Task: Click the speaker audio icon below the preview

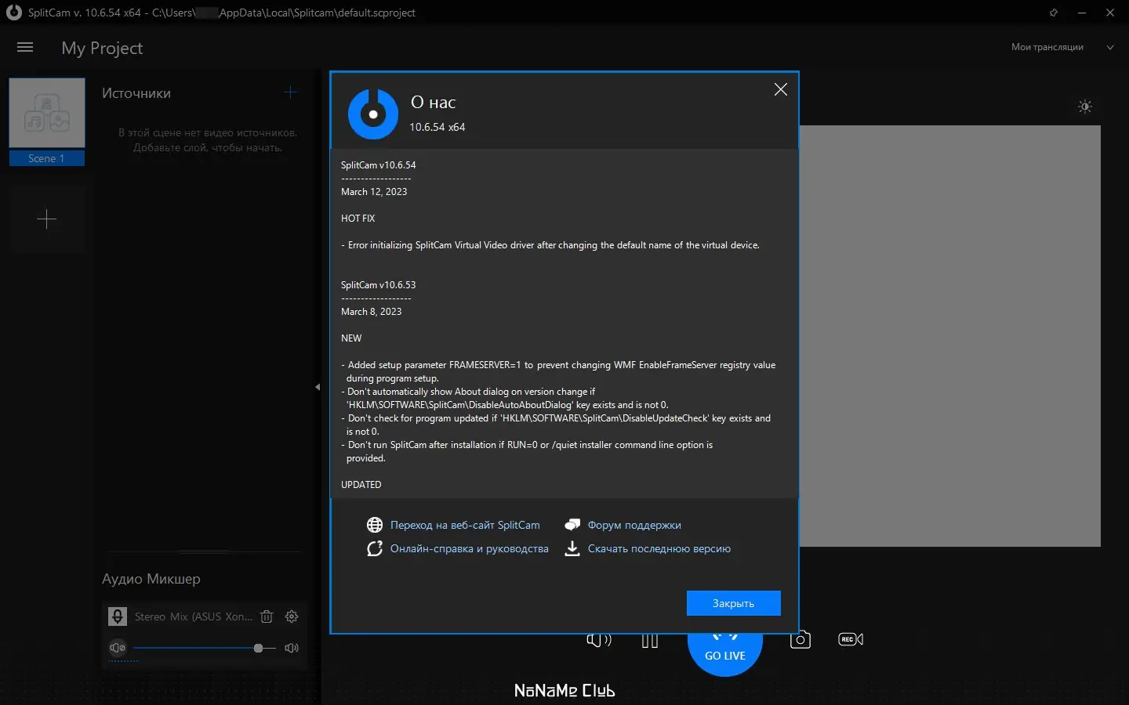Action: (599, 640)
